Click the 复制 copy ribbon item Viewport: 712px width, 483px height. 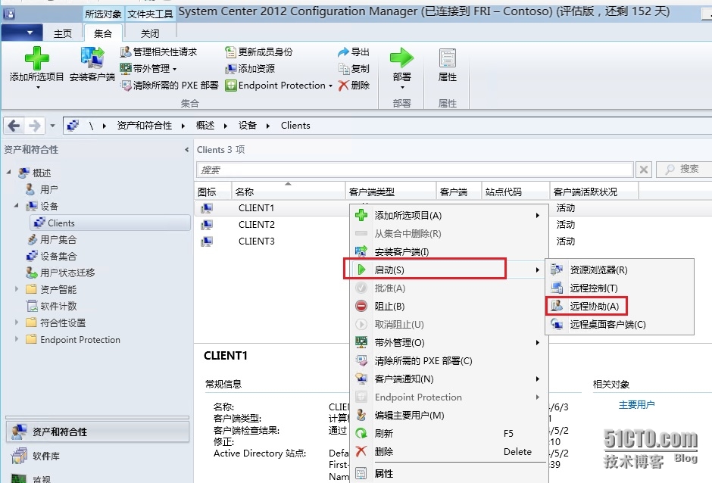(x=354, y=69)
